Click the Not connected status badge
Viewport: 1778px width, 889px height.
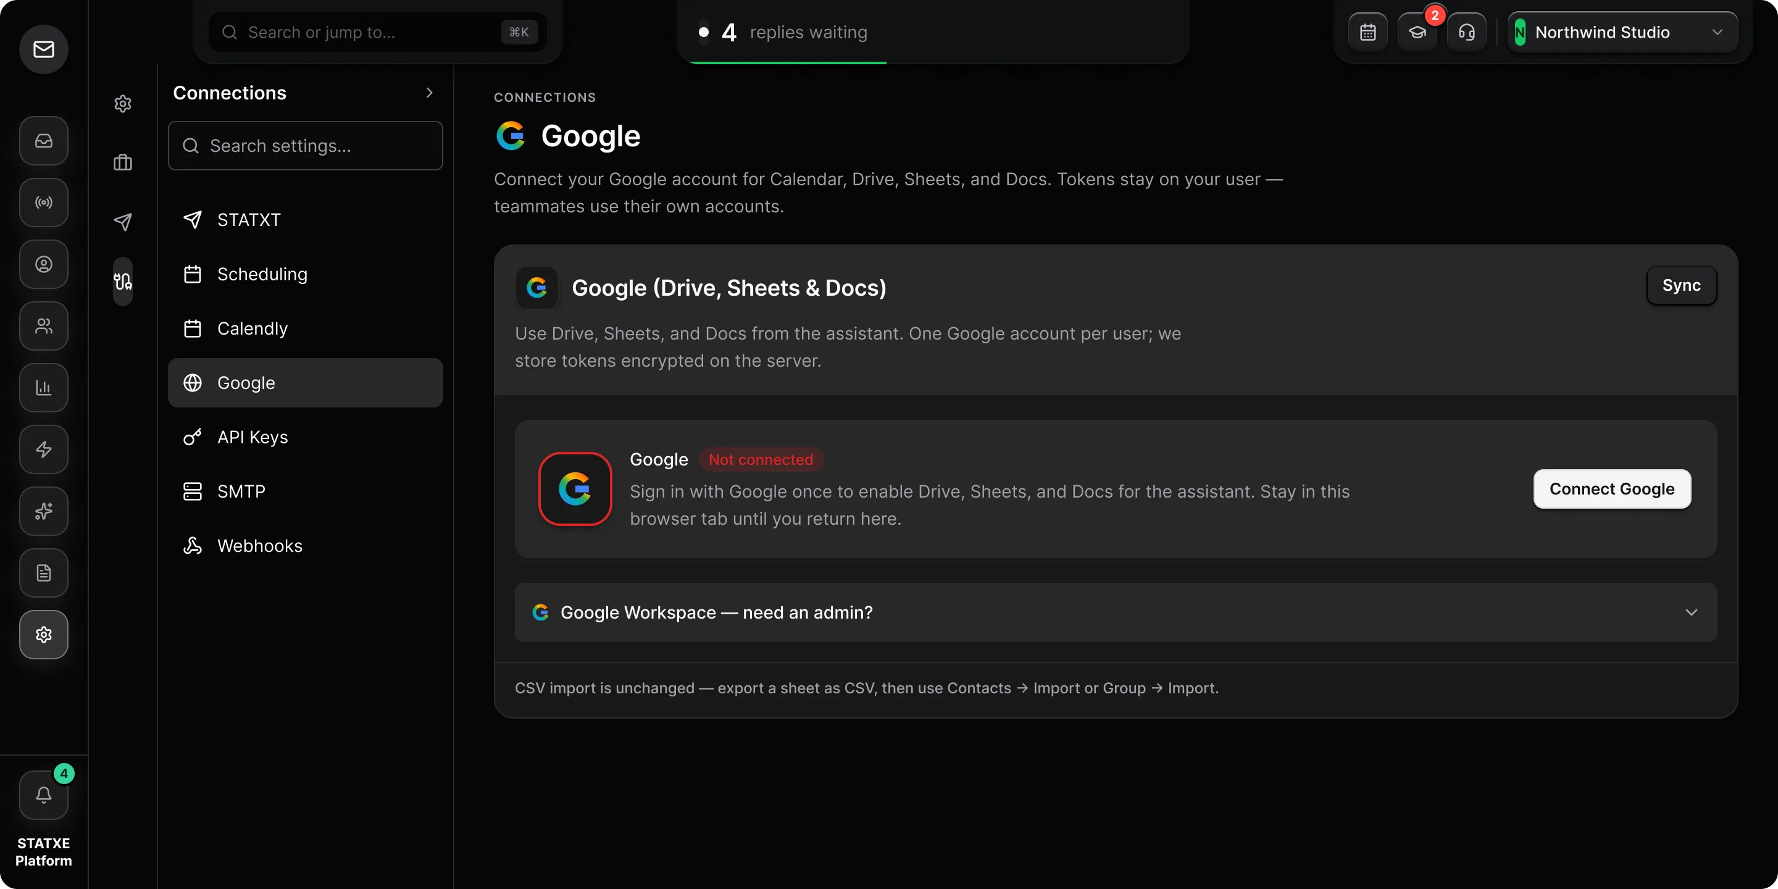click(761, 460)
